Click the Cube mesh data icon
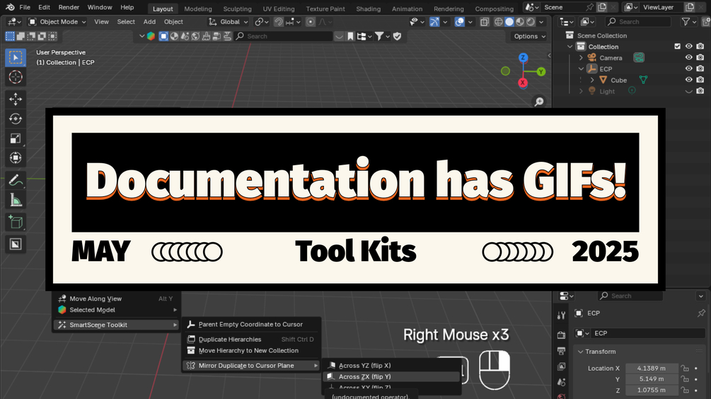Viewport: 711px width, 399px height. (643, 80)
